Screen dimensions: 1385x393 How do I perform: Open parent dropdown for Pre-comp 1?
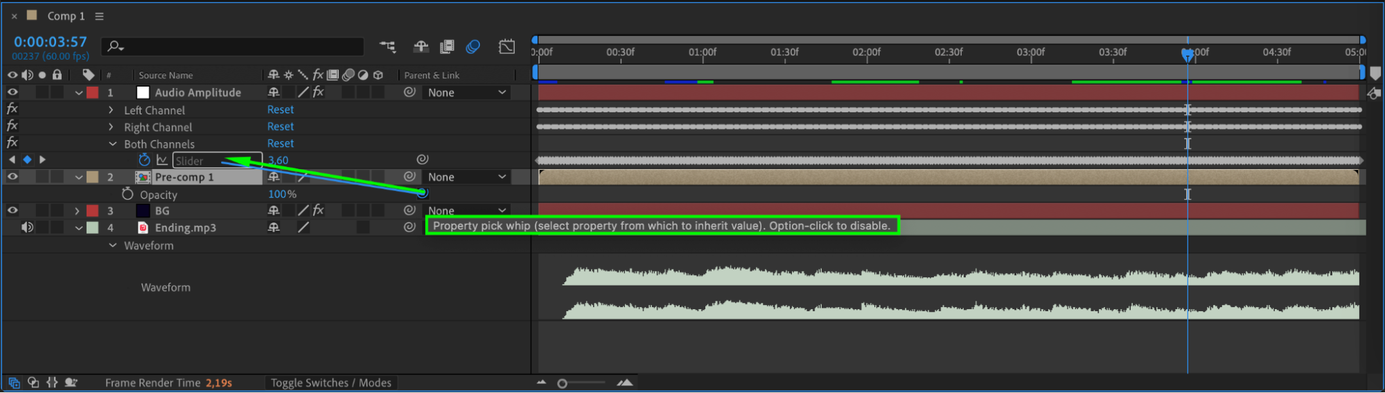click(467, 177)
